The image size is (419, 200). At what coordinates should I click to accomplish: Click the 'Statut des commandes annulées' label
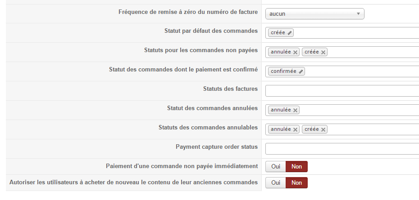pyautogui.click(x=212, y=108)
